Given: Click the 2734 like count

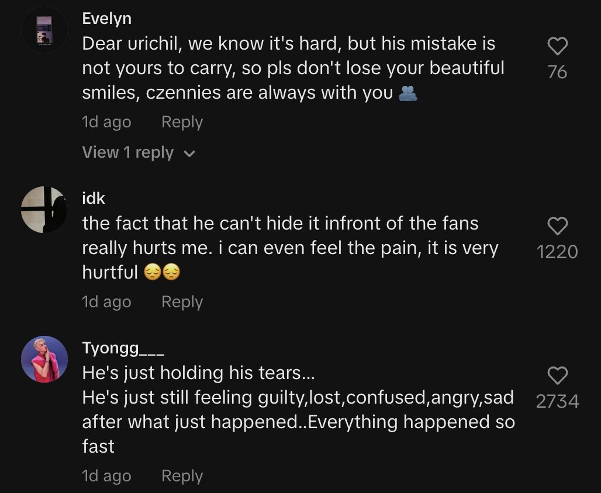Looking at the screenshot, I should click(557, 401).
